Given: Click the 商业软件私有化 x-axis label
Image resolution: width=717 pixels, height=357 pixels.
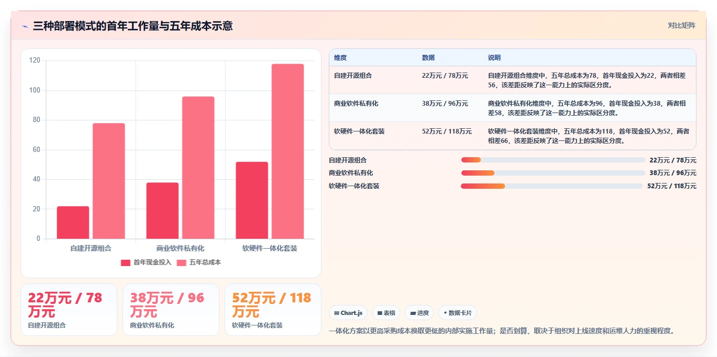Looking at the screenshot, I should (x=180, y=248).
